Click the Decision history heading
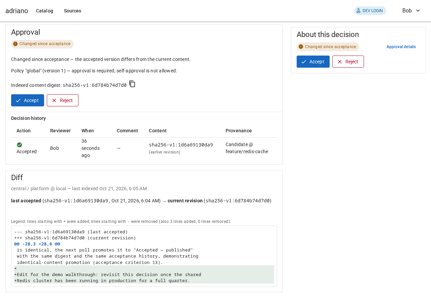The height and width of the screenshot is (303, 431). pyautogui.click(x=29, y=118)
